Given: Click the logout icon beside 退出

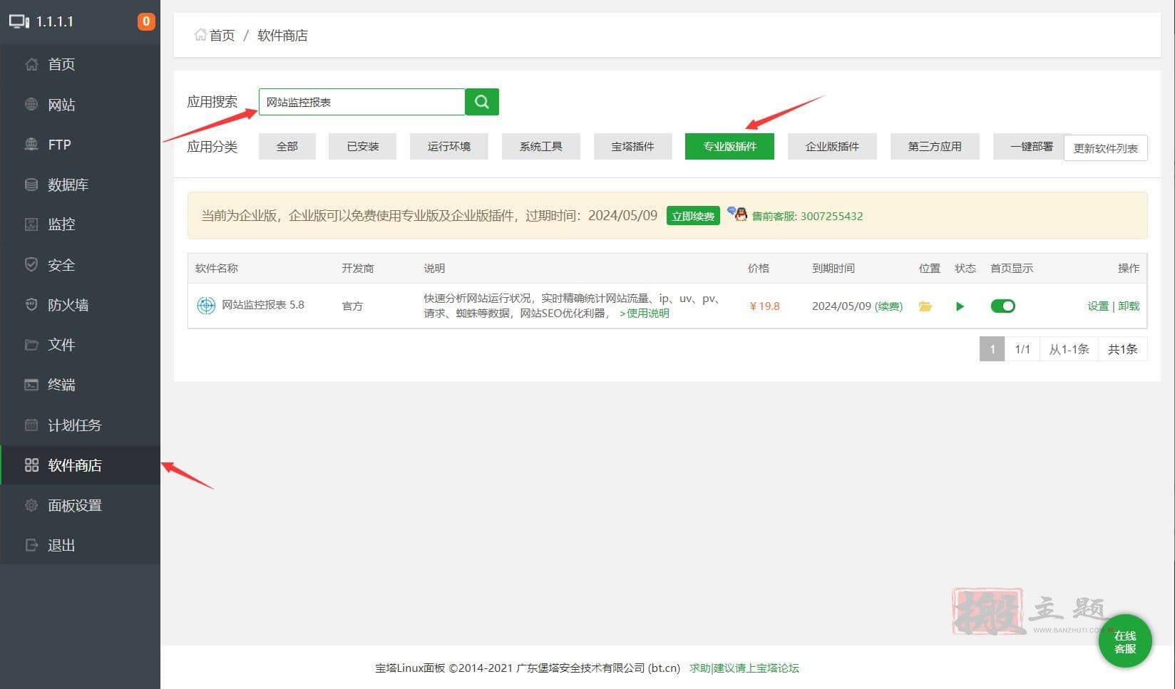Looking at the screenshot, I should click(31, 545).
